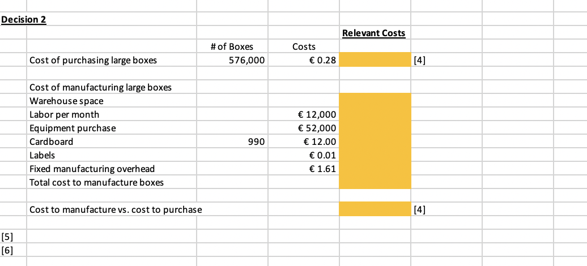This screenshot has height=266, width=587.
Task: Click yellow relevant cost cell in Fixed manufacturing overhead row
Action: (375, 169)
